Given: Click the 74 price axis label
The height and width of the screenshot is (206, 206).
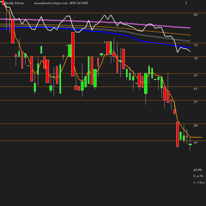Looking at the screenshot, I should click(195, 45).
